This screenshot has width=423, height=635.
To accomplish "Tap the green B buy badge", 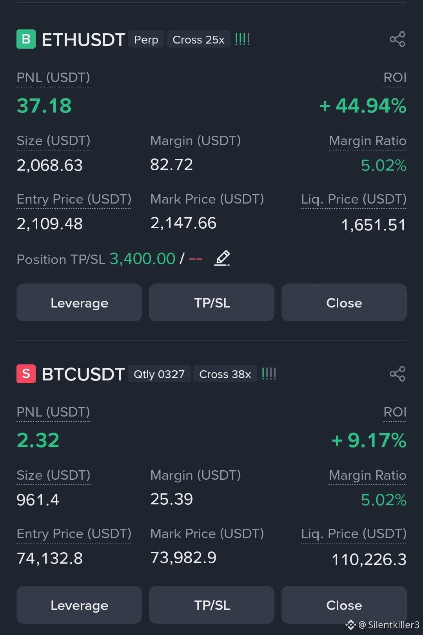I will click(x=26, y=39).
